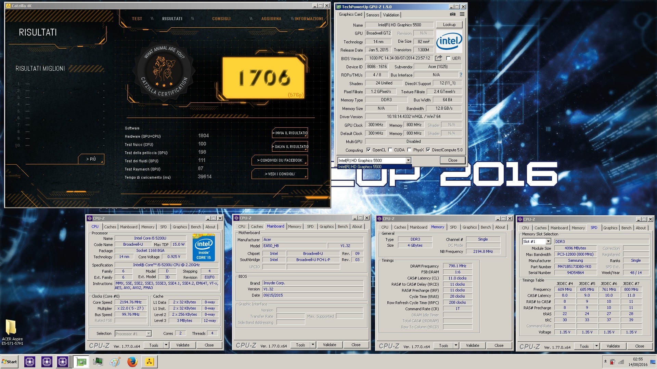Screen dimensions: 657x369
Task: Show hidden tray icons with the chevron
Action: pyautogui.click(x=605, y=361)
